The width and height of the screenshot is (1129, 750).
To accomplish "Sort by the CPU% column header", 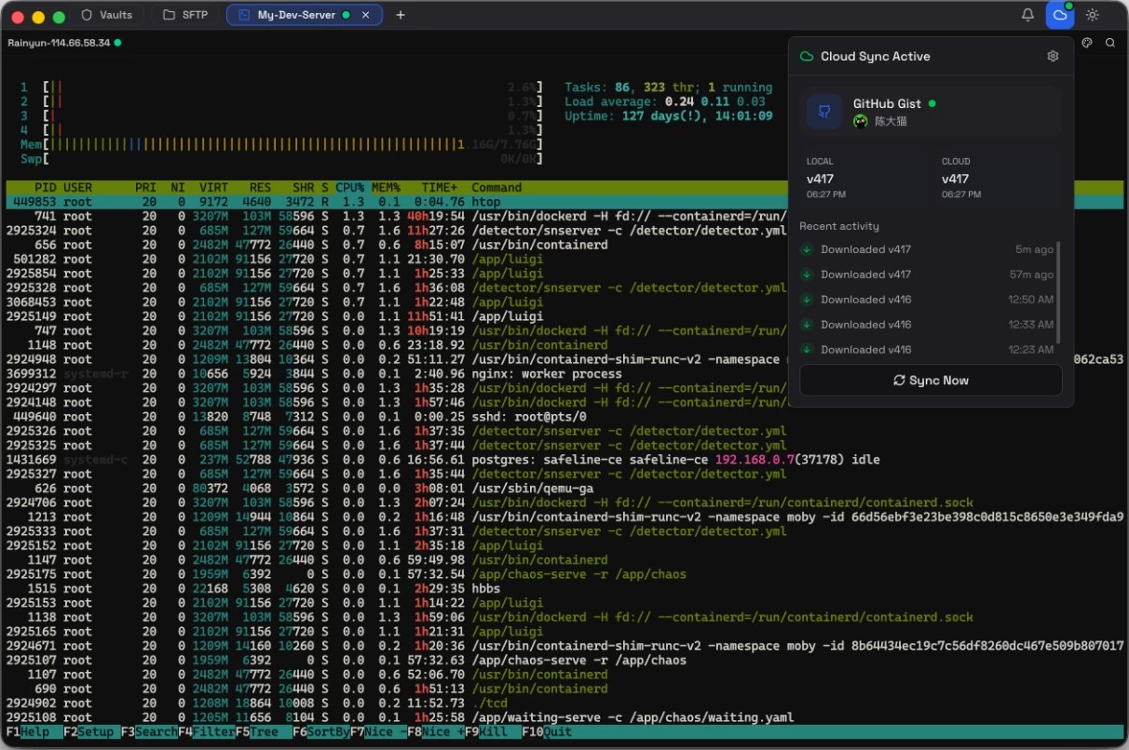I will [x=349, y=187].
